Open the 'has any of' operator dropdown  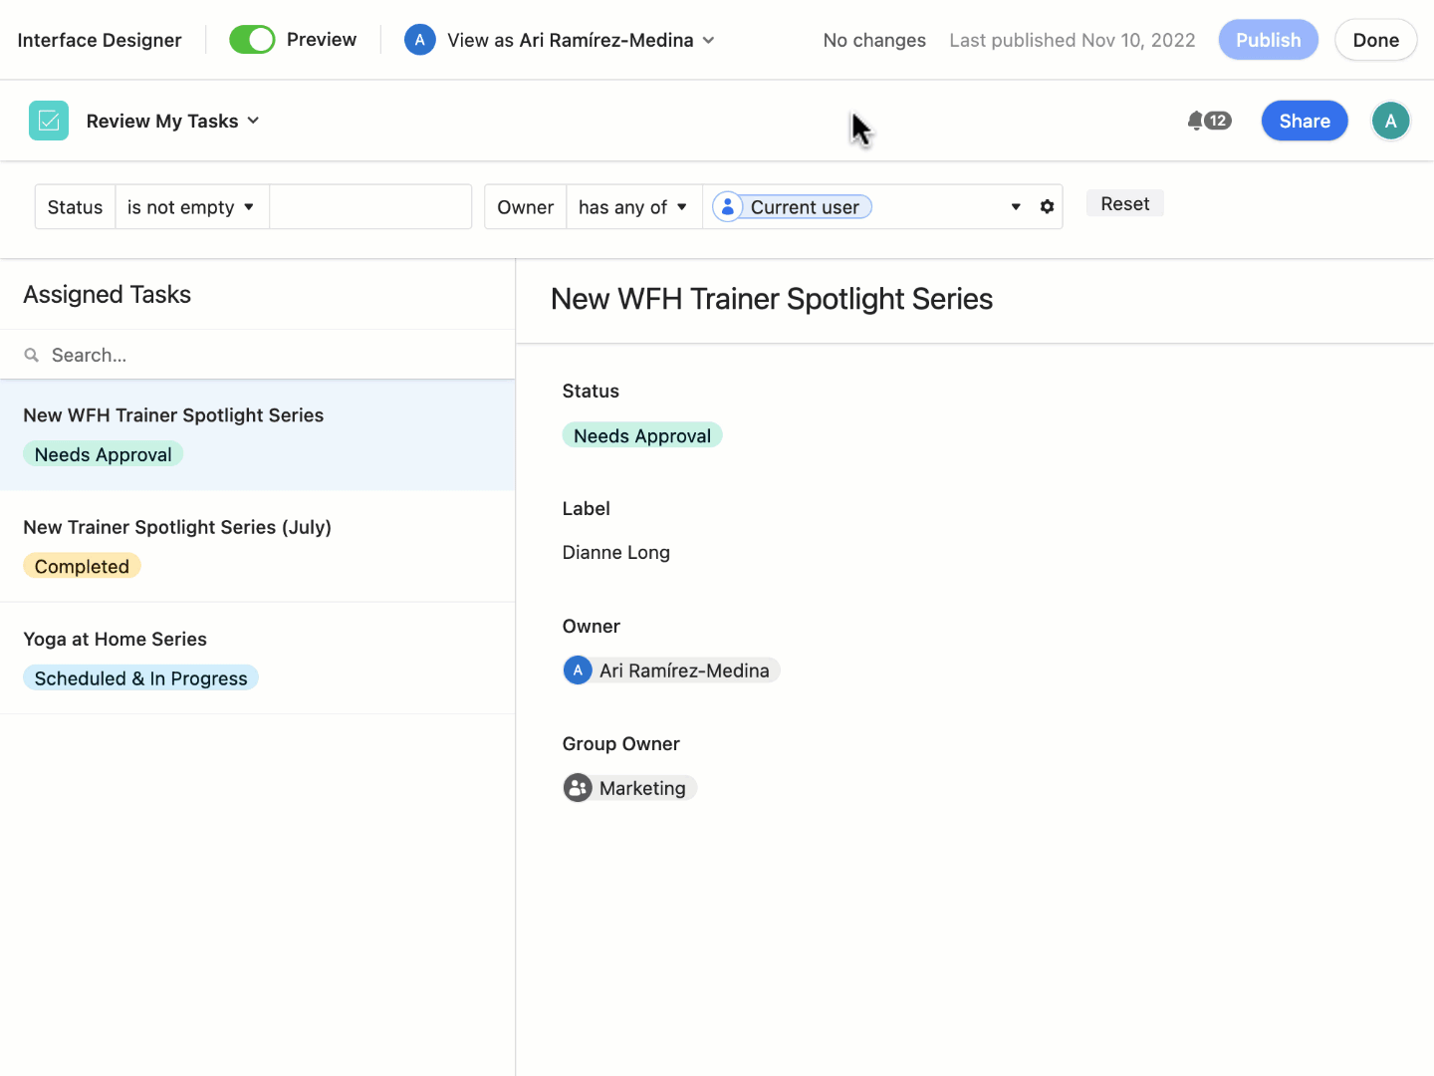coord(633,206)
